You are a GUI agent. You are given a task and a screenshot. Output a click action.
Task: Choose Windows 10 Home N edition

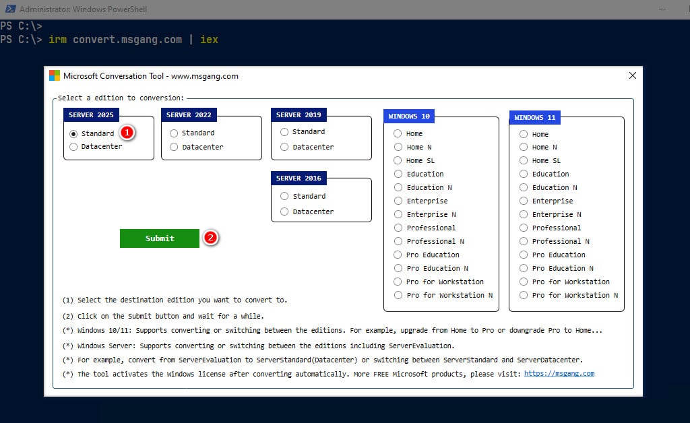(x=398, y=147)
